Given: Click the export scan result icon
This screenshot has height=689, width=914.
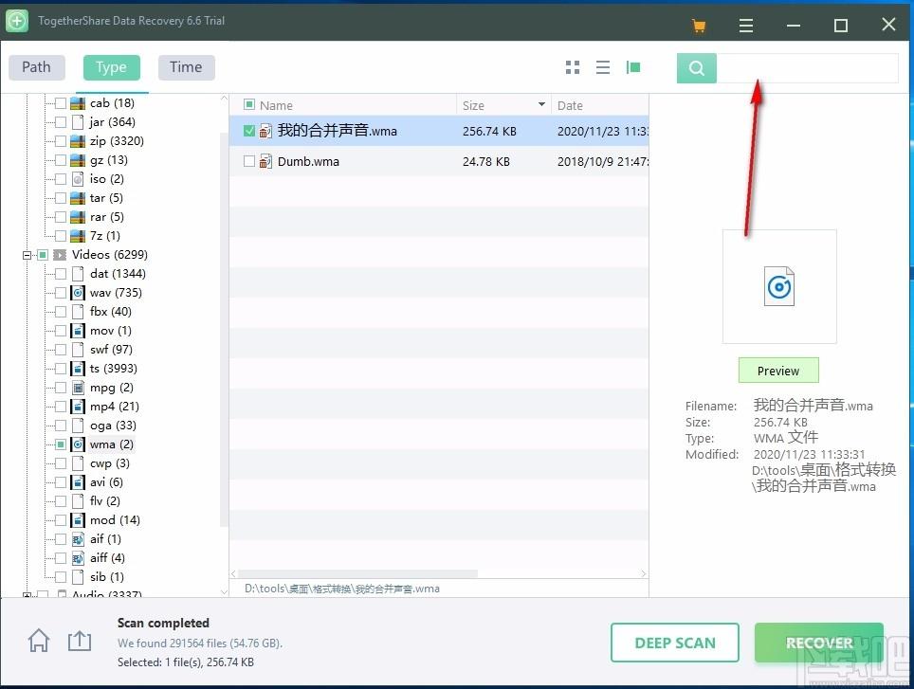Looking at the screenshot, I should (x=80, y=641).
